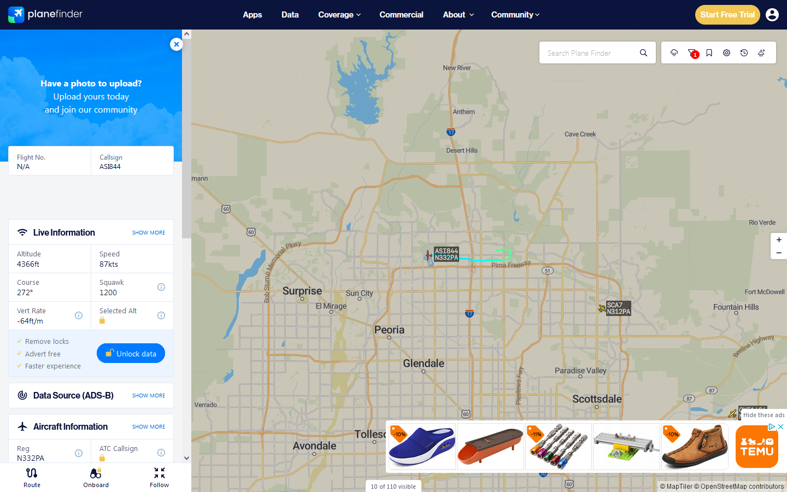Image resolution: width=787 pixels, height=492 pixels.
Task: Expand Aircraft Information with Show More
Action: point(149,427)
